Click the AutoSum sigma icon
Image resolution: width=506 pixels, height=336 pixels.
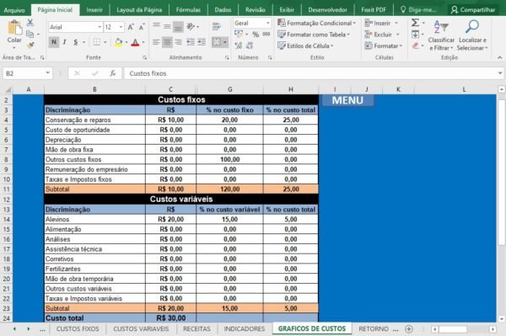pyautogui.click(x=415, y=23)
